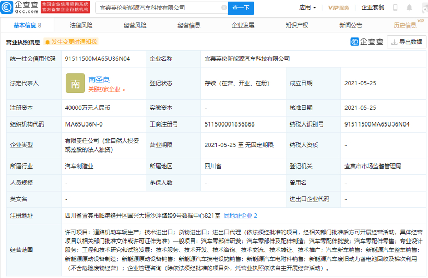Select registration authority 宜宾市市场监督管理局
Viewport: 428px width, 278px height.
[x=373, y=166]
